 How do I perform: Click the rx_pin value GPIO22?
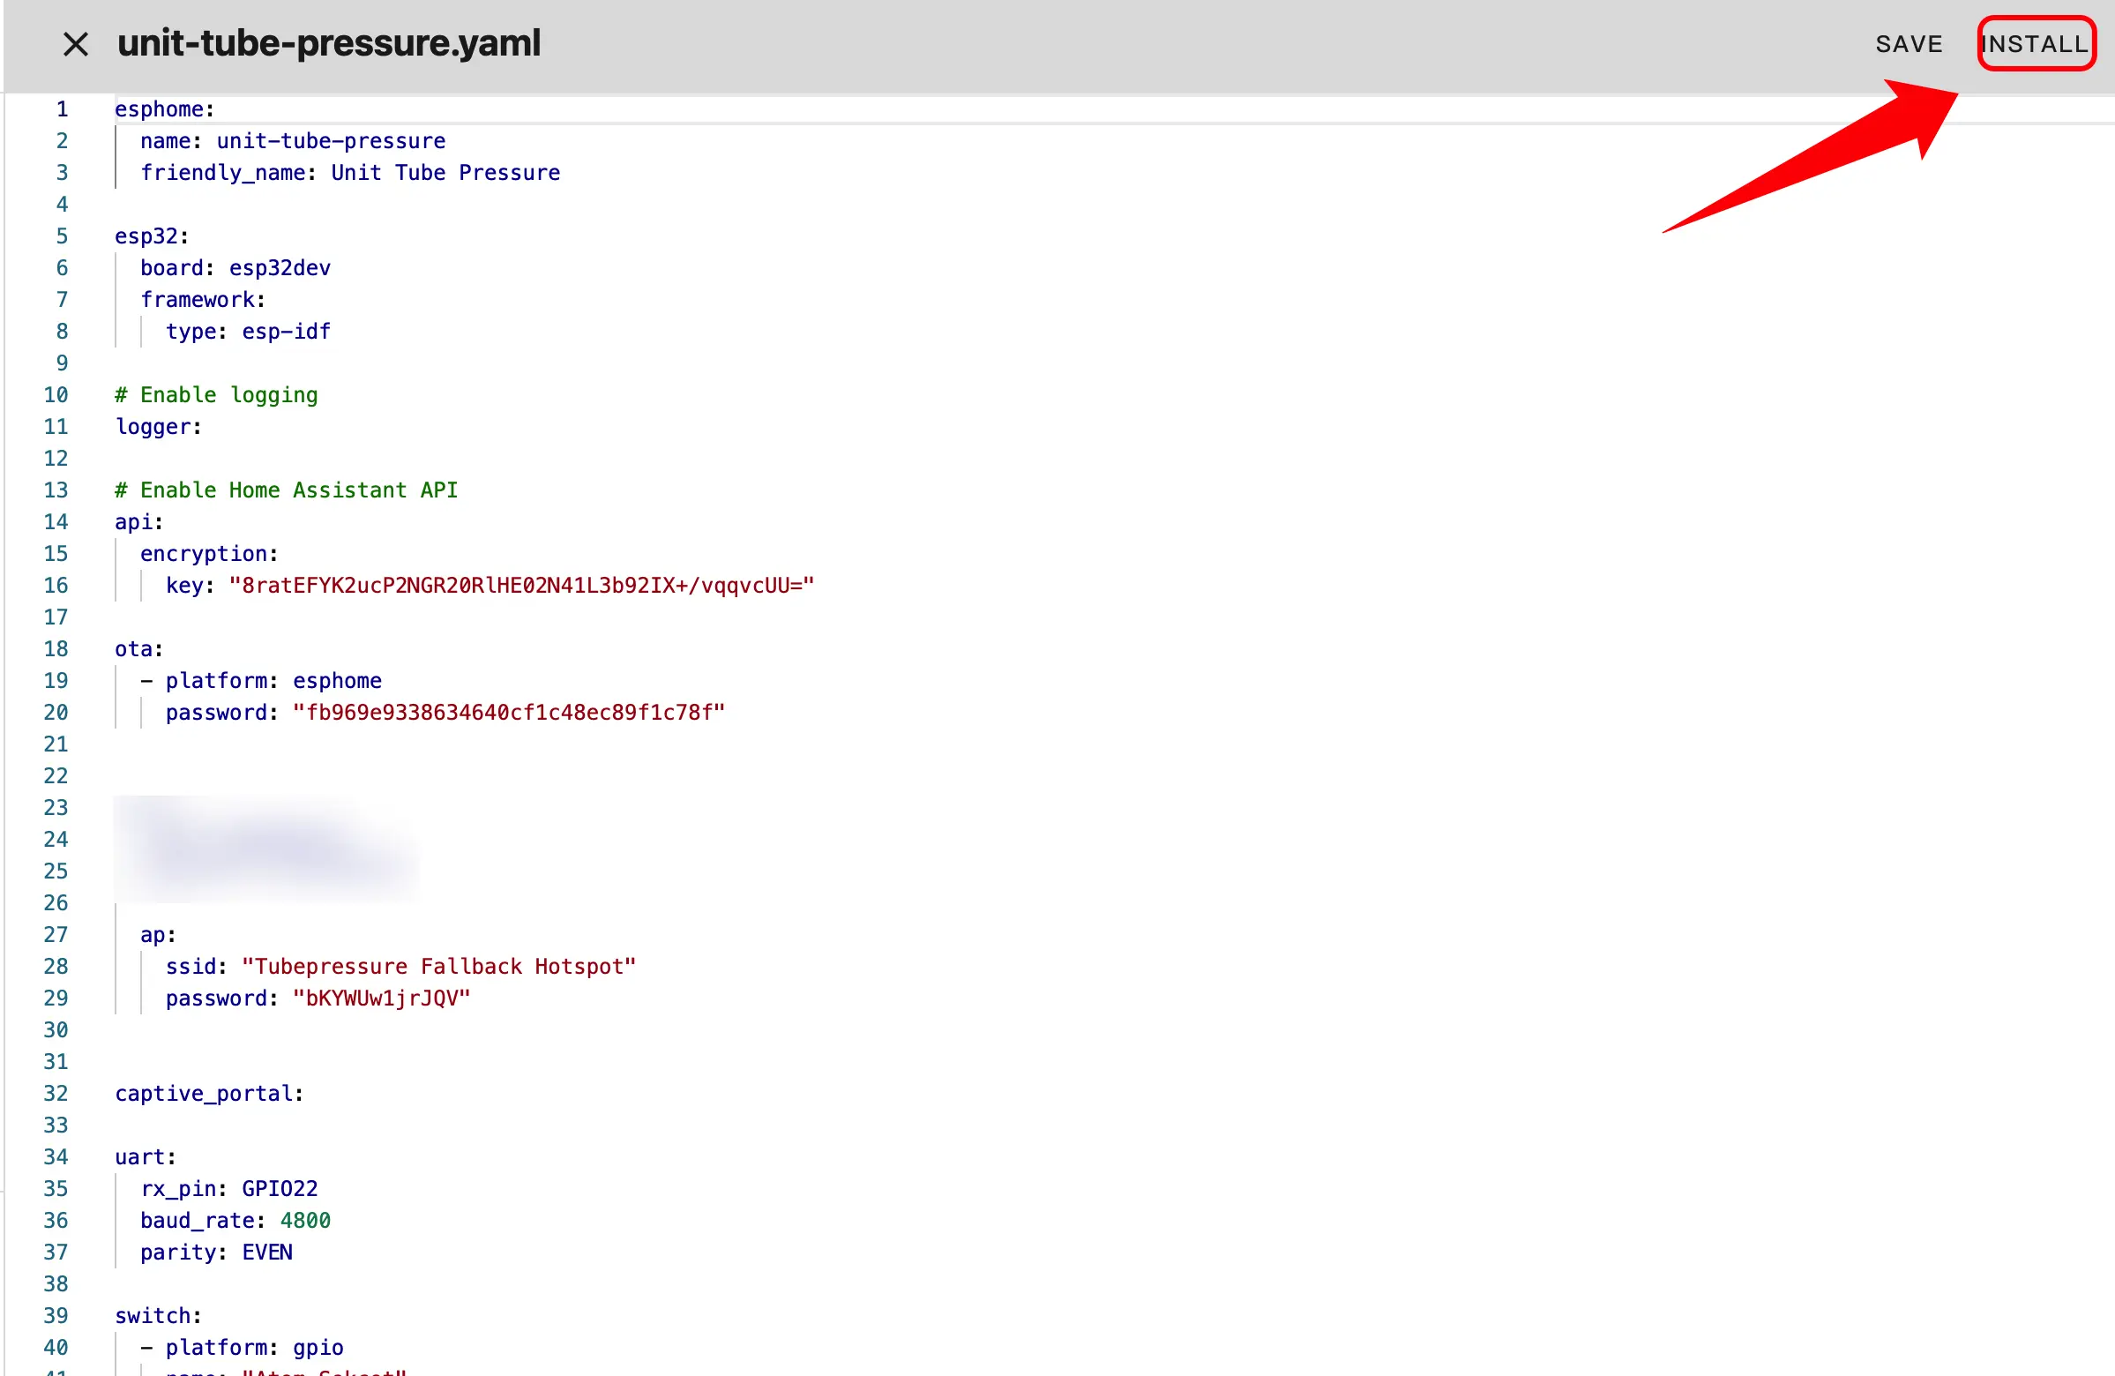[280, 1188]
